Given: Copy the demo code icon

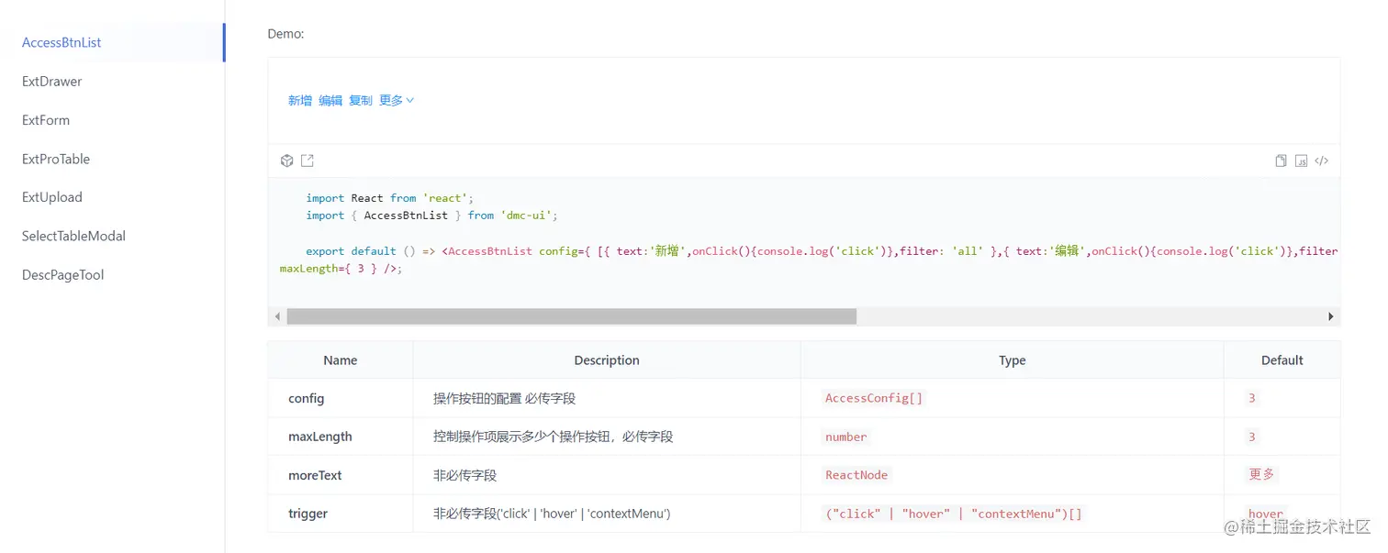Looking at the screenshot, I should coord(1281,161).
